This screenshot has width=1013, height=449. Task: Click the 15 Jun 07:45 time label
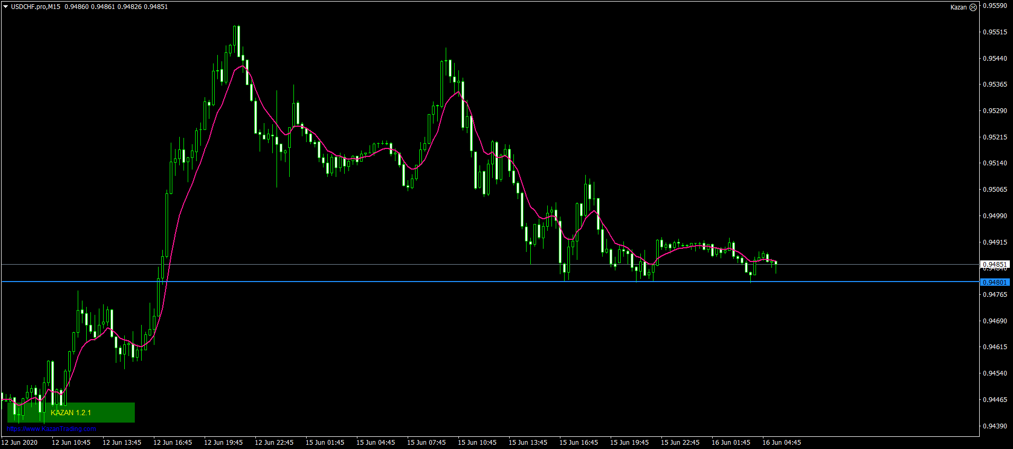tap(426, 443)
